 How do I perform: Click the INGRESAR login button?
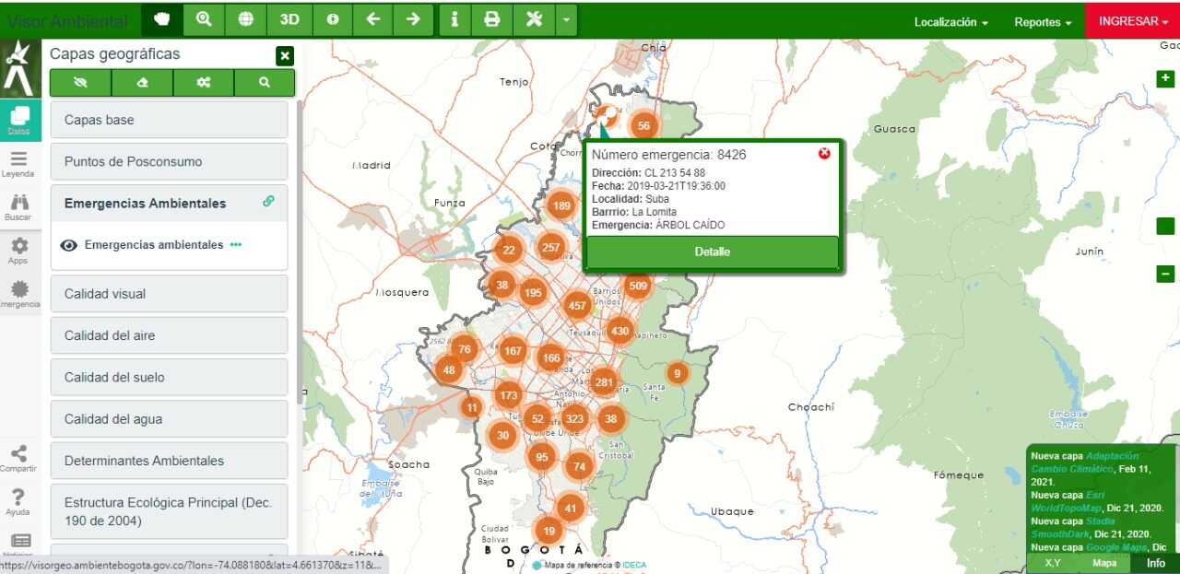point(1132,21)
